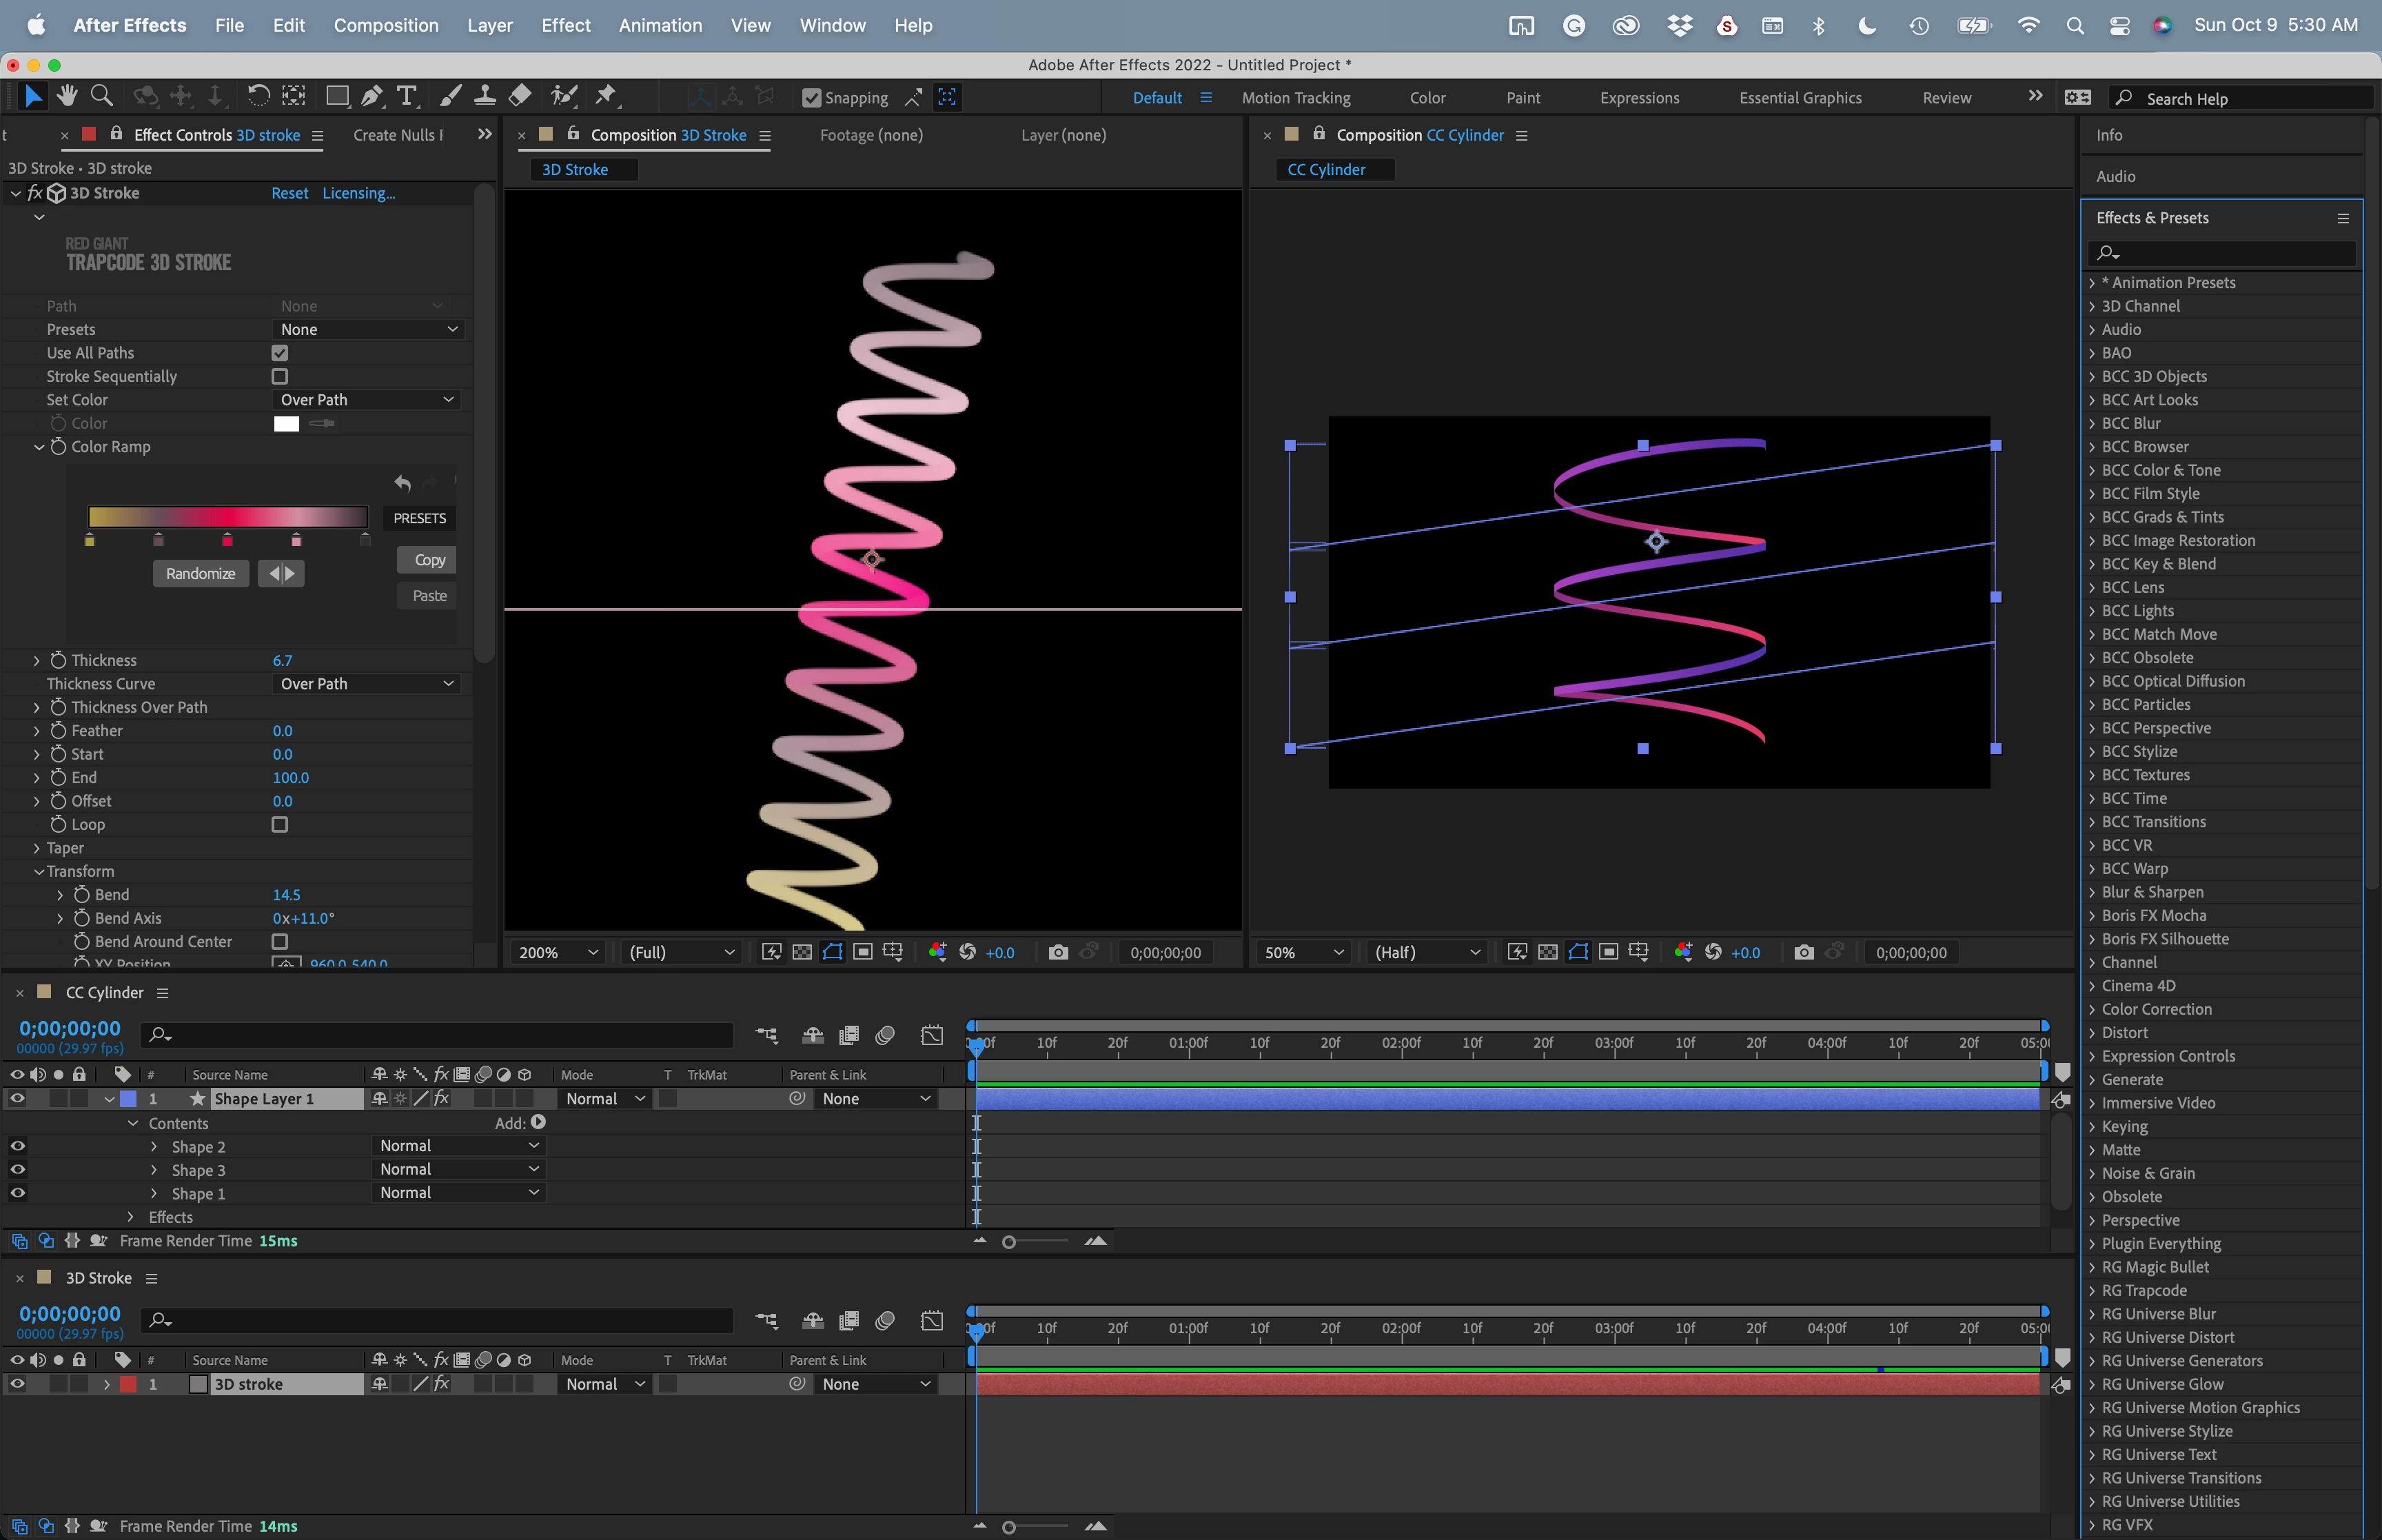The image size is (2382, 1540).
Task: Open the Set Color dropdown
Action: [x=366, y=400]
